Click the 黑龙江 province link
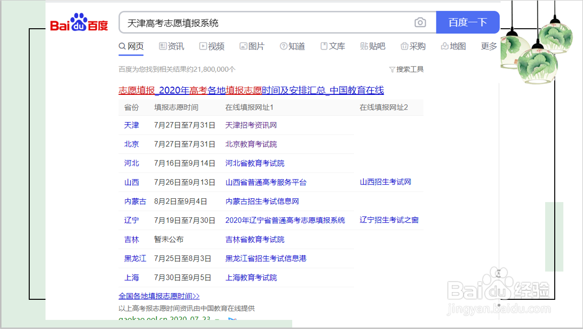Screen dimensions: 583x329 pos(135,259)
